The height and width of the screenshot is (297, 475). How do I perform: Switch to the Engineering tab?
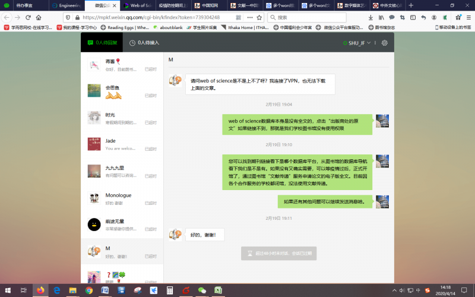[x=67, y=5]
